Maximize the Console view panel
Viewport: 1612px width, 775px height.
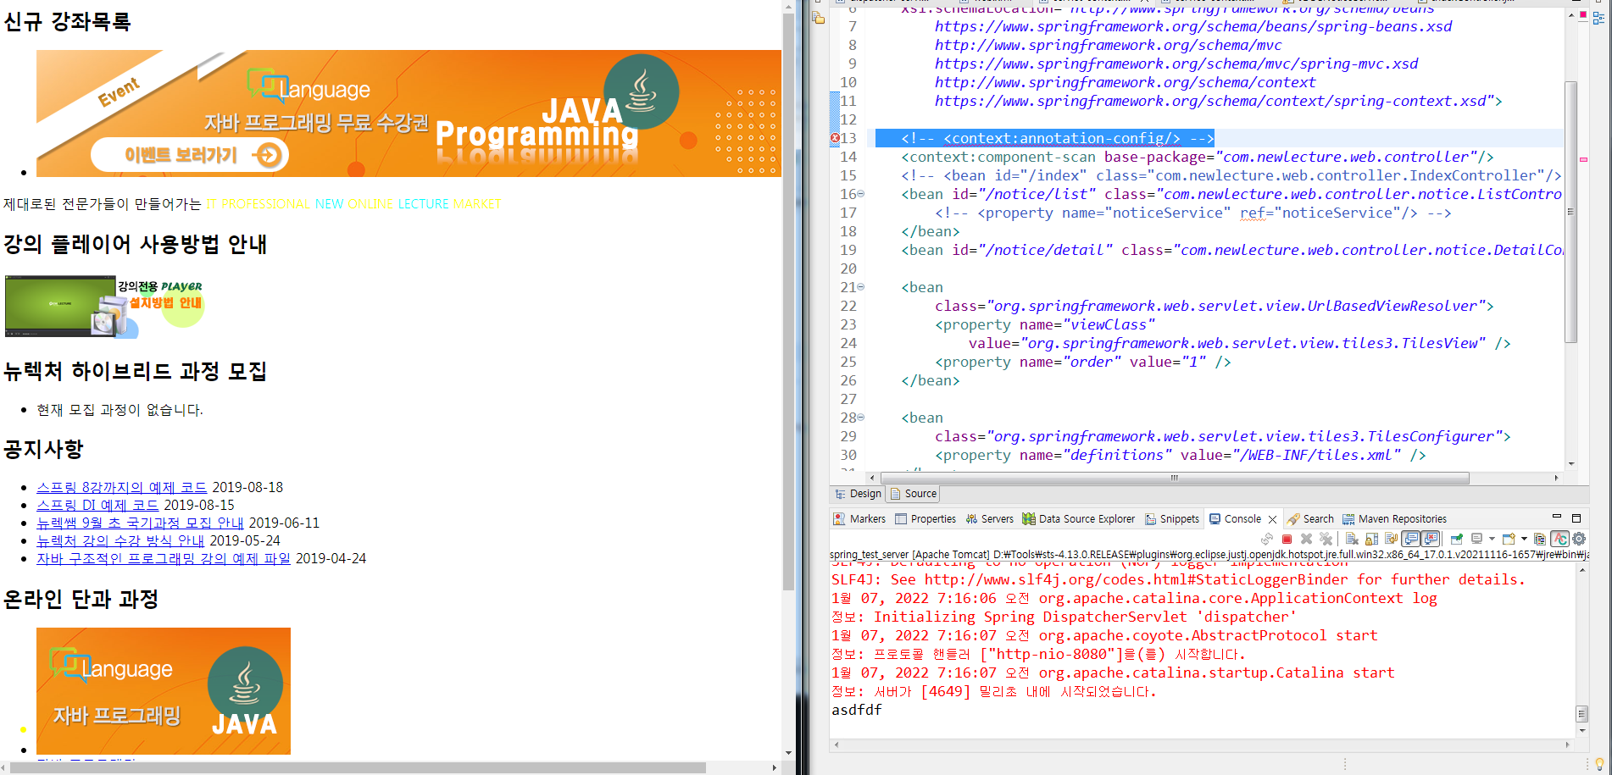click(x=1576, y=518)
